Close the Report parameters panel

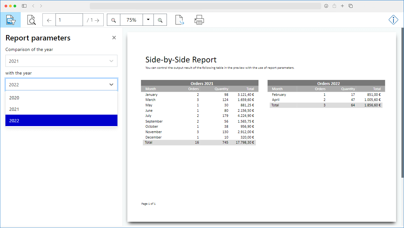(114, 38)
